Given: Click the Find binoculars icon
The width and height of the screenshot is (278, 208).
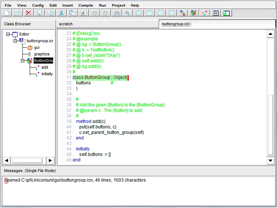Looking at the screenshot, I should pyautogui.click(x=117, y=13).
